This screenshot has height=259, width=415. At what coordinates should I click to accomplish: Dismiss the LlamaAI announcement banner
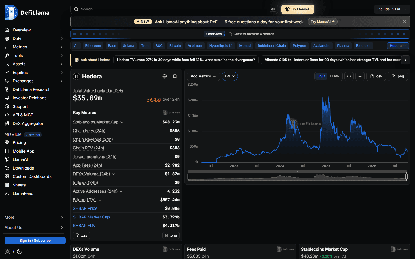(x=405, y=22)
